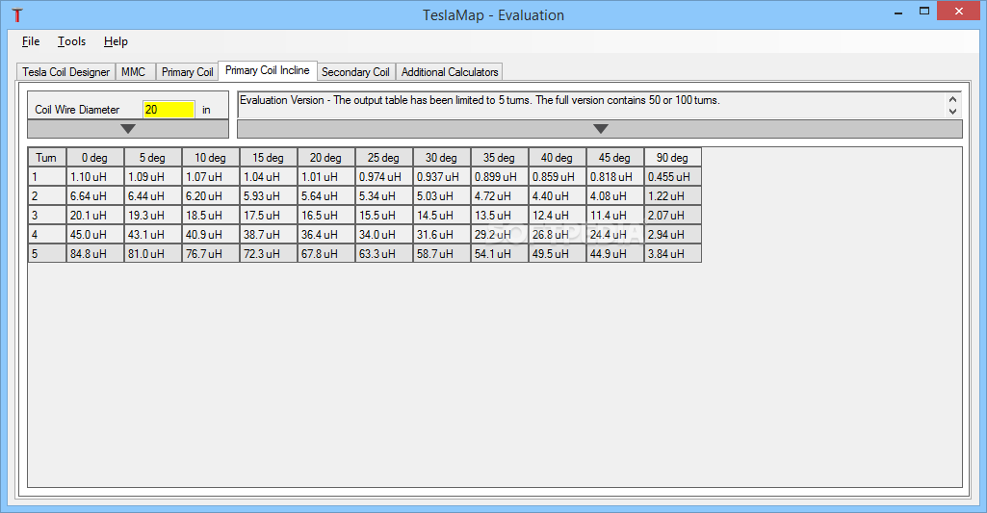
Task: Select the 17.5 uH cell
Action: (268, 216)
